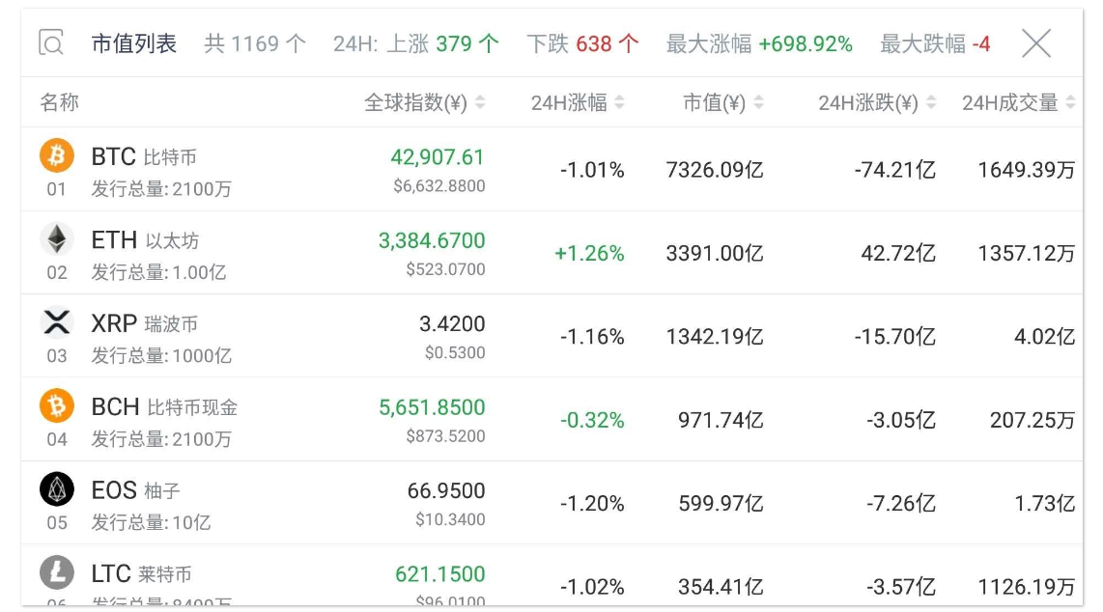Select the LTC Litecoin icon

[57, 572]
